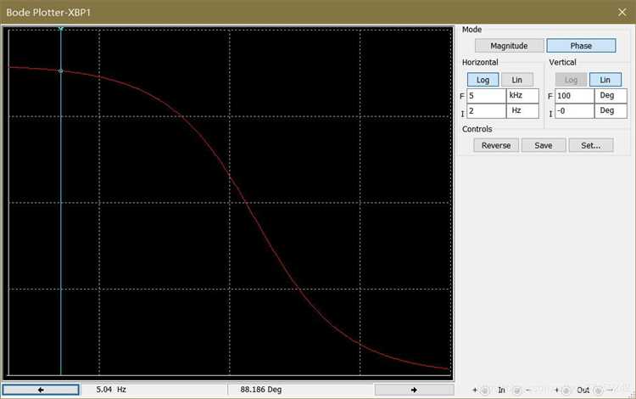Click the horizontal final frequency field

coord(487,96)
